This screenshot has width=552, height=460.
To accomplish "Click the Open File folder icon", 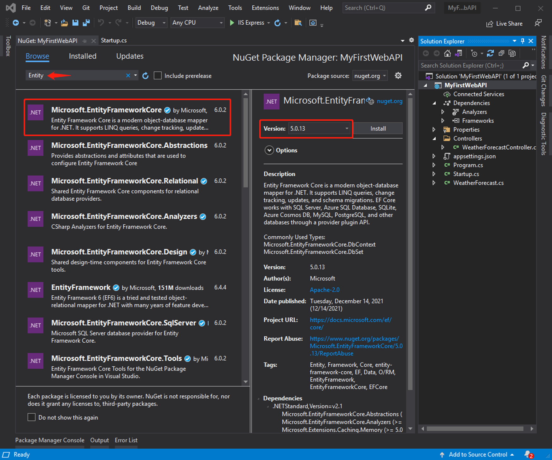I will point(64,23).
